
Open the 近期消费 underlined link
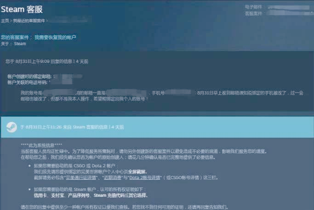113,177
